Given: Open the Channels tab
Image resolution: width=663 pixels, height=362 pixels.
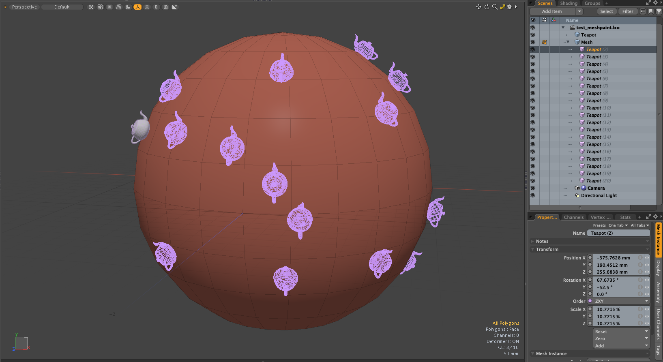Looking at the screenshot, I should pos(573,217).
